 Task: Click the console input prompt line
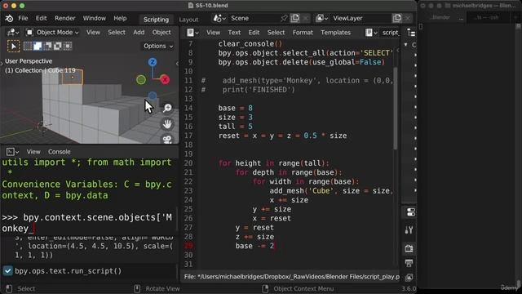coord(87,223)
